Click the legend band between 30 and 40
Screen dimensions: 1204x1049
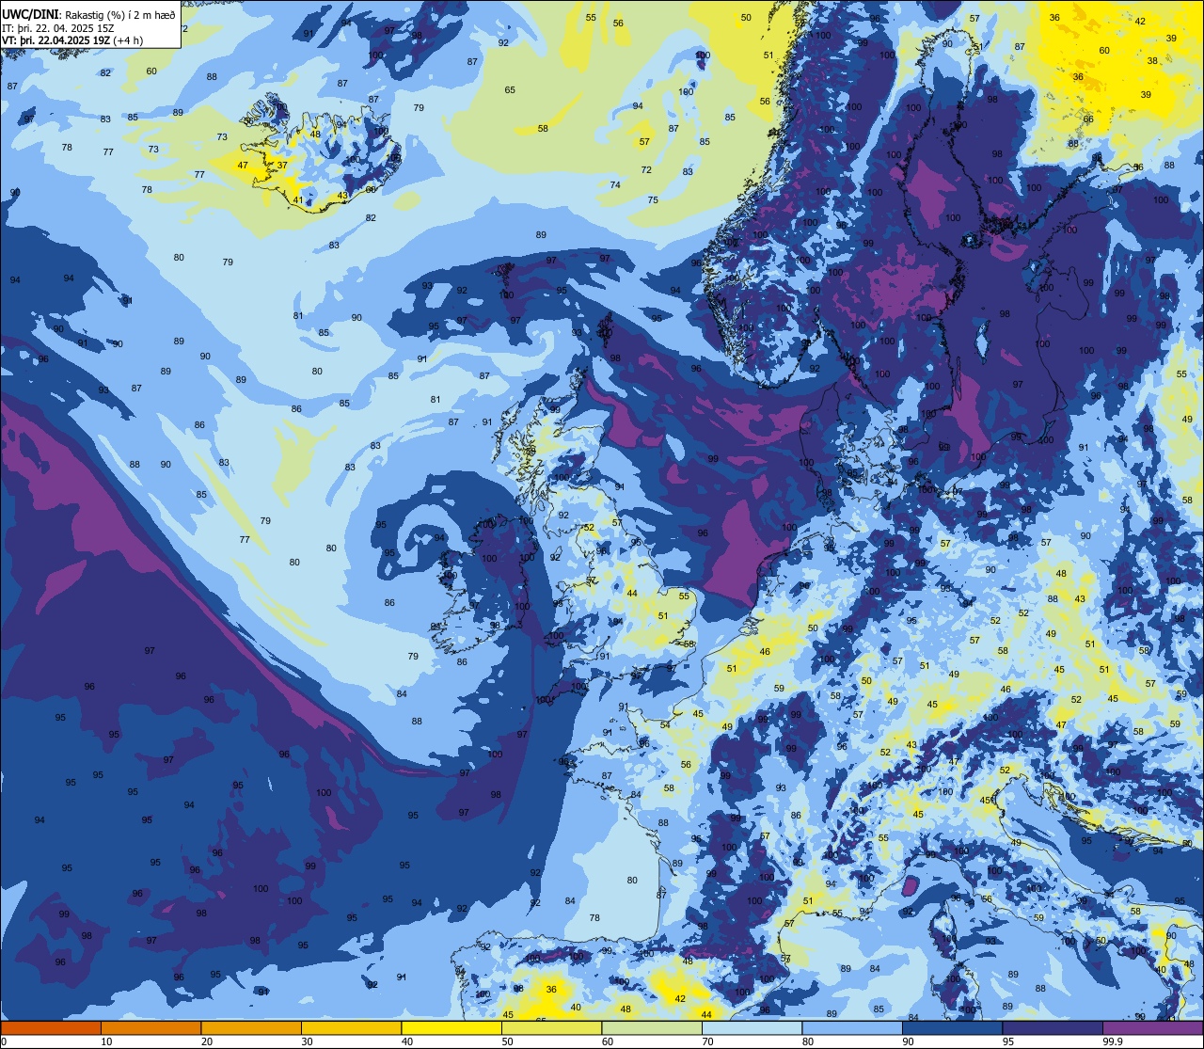(351, 1028)
